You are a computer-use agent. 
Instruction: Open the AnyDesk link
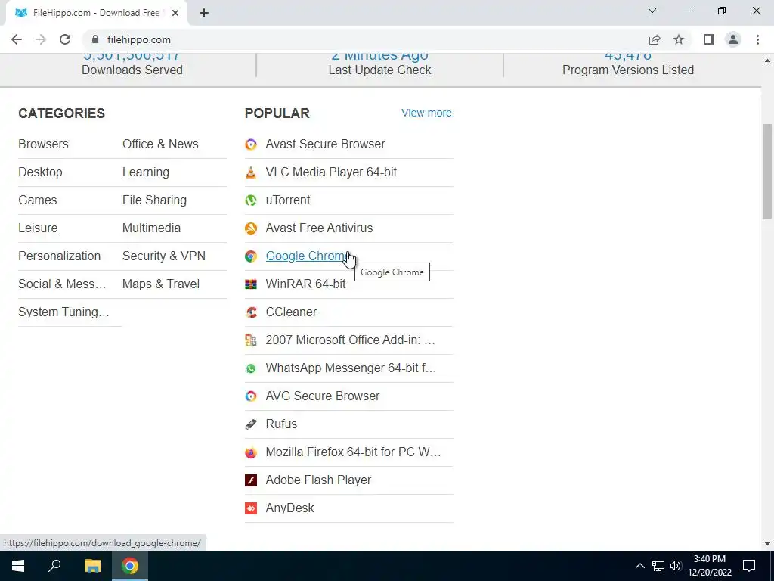click(x=289, y=508)
